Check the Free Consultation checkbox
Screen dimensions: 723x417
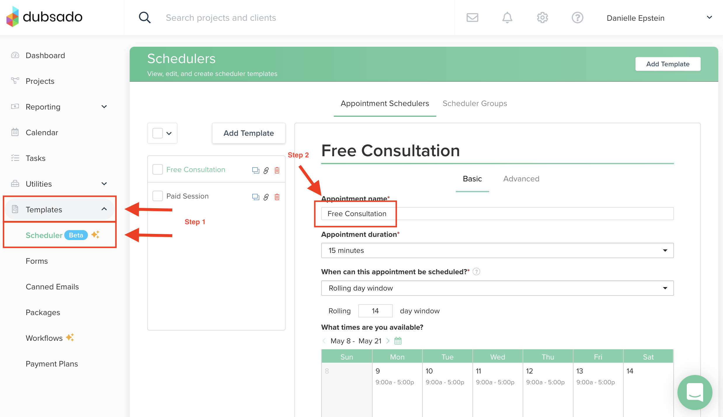tap(158, 169)
